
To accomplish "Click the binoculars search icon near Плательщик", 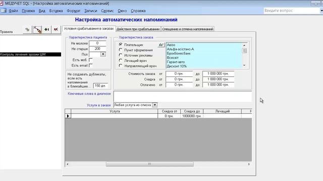I will pos(161,45).
